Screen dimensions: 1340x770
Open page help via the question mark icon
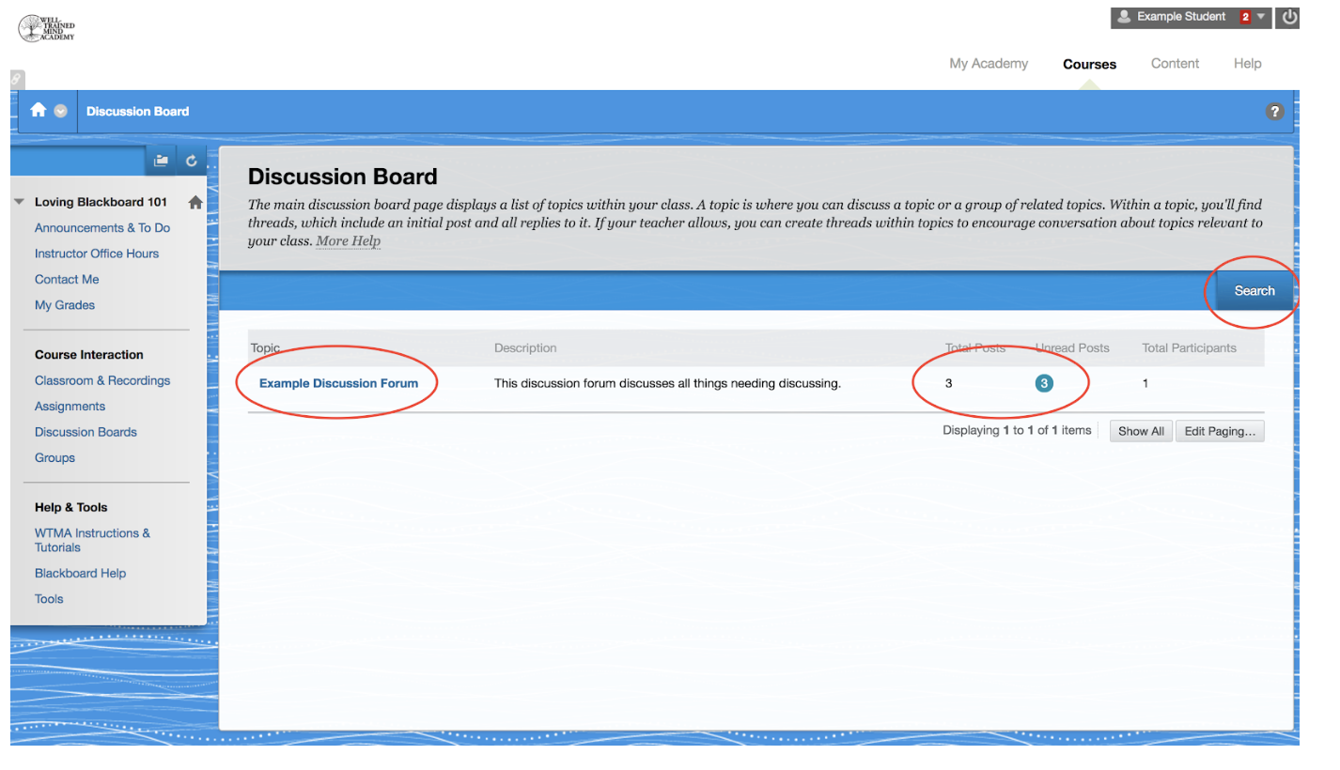click(1274, 111)
